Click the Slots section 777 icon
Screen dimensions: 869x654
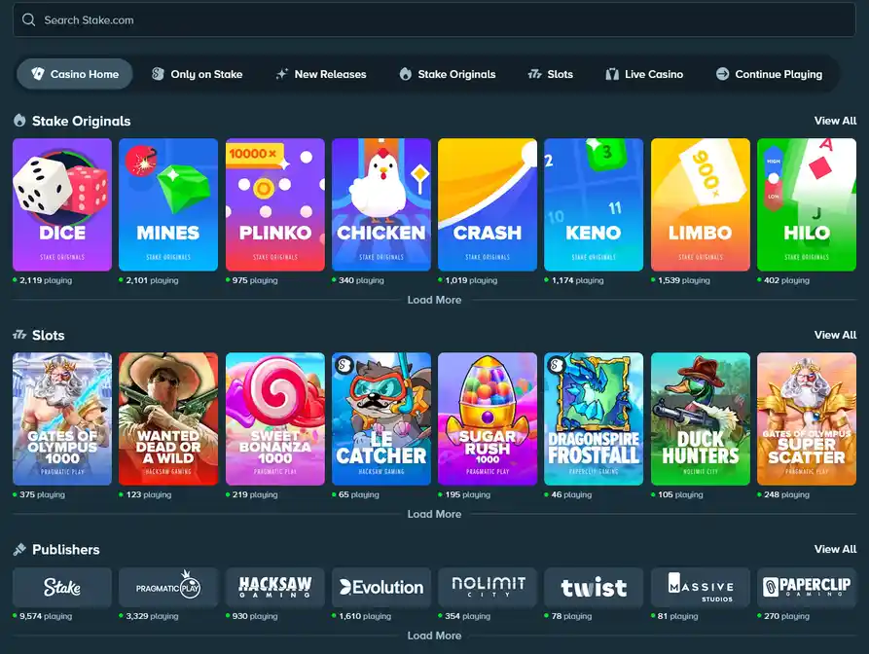19,335
